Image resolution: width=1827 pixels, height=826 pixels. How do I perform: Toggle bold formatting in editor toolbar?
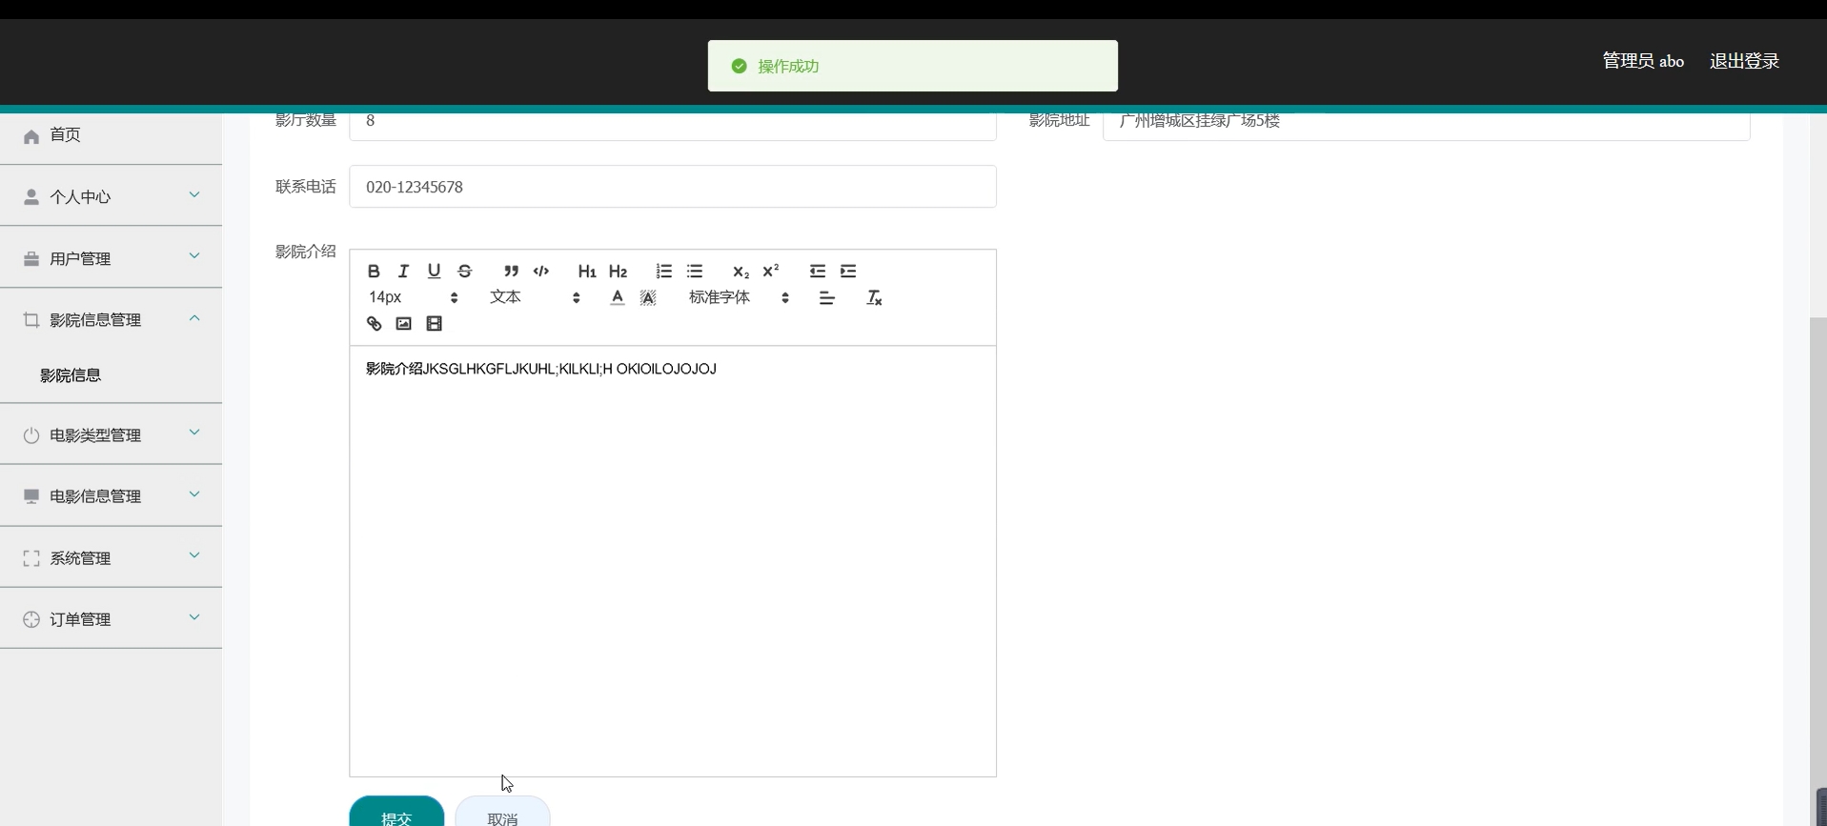(374, 272)
